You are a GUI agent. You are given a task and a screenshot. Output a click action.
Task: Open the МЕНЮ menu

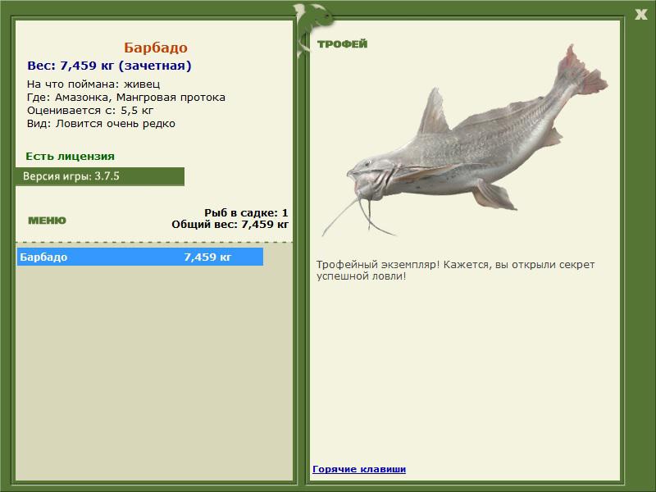(x=47, y=221)
